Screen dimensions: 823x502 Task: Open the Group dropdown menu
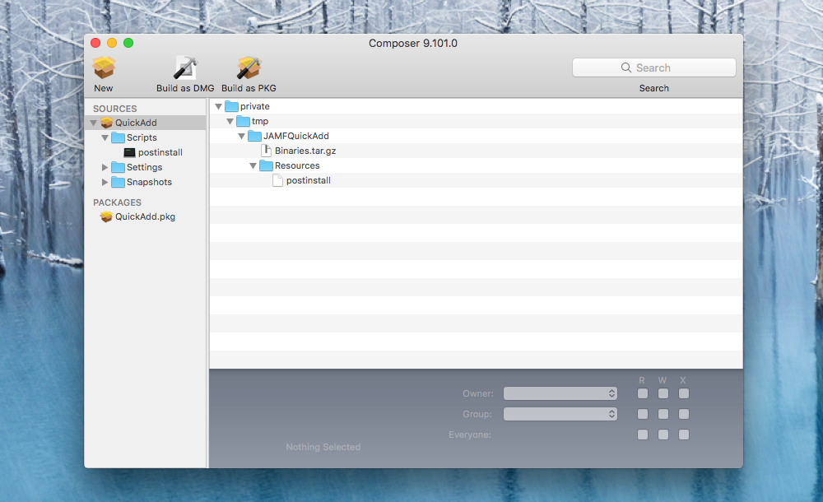[560, 414]
